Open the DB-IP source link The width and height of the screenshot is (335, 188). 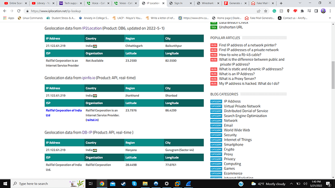[87, 133]
